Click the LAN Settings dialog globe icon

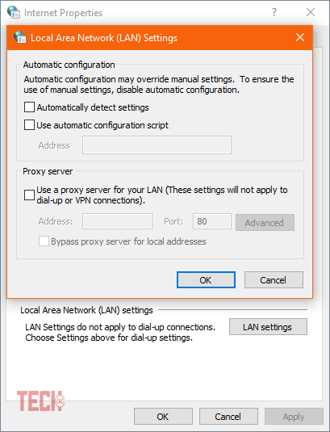pos(20,37)
